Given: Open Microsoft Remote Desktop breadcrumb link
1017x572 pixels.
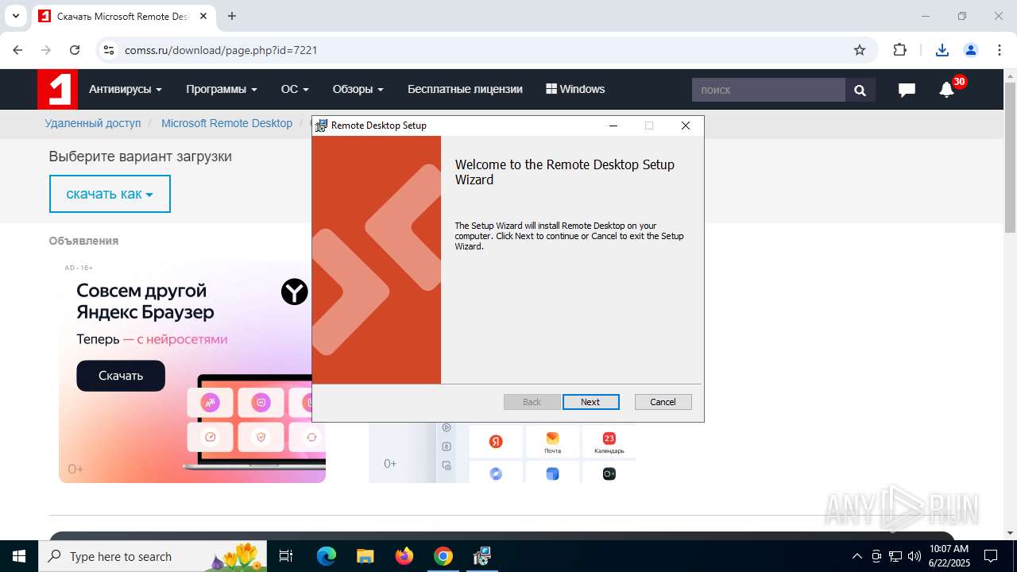Looking at the screenshot, I should click(226, 123).
